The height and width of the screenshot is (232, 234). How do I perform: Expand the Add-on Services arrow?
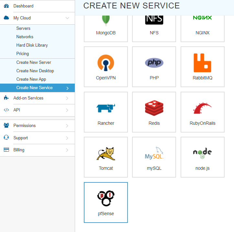[x=67, y=98]
